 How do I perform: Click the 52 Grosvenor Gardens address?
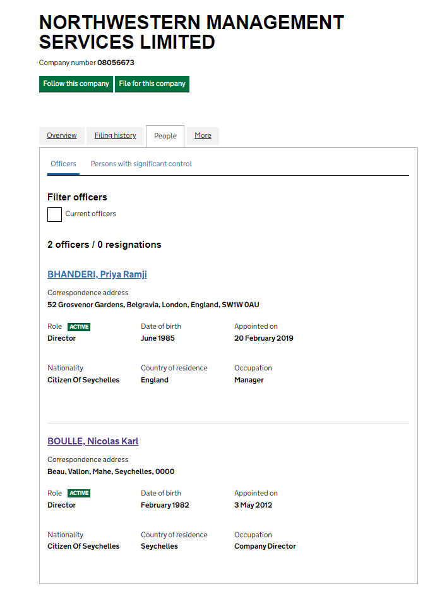pos(153,305)
